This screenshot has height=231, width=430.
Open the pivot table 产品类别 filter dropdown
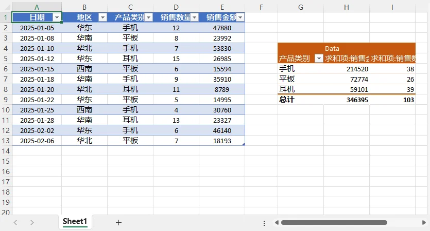click(319, 59)
